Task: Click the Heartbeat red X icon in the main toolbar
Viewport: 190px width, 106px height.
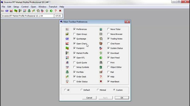Action: [x=60, y=11]
